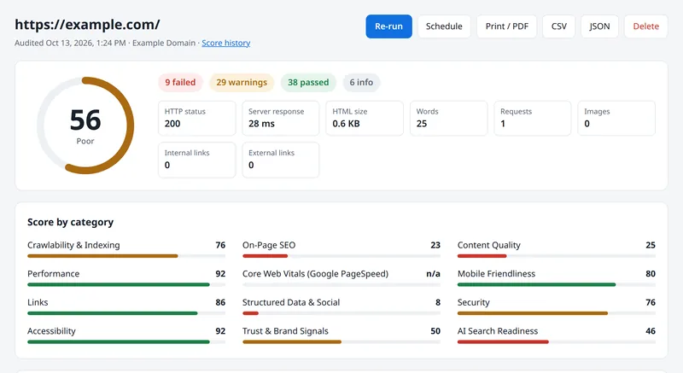Viewport: 683px width, 373px height.
Task: Filter by the 9 failed badge
Action: coord(180,82)
